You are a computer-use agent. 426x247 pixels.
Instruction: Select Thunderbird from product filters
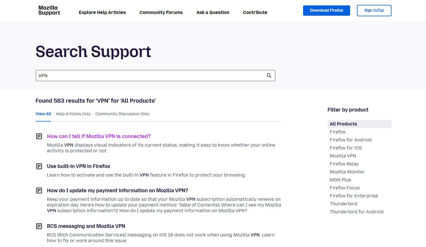(x=343, y=204)
